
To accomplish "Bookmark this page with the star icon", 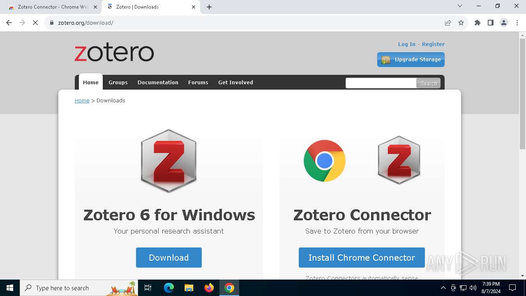I will 461,23.
